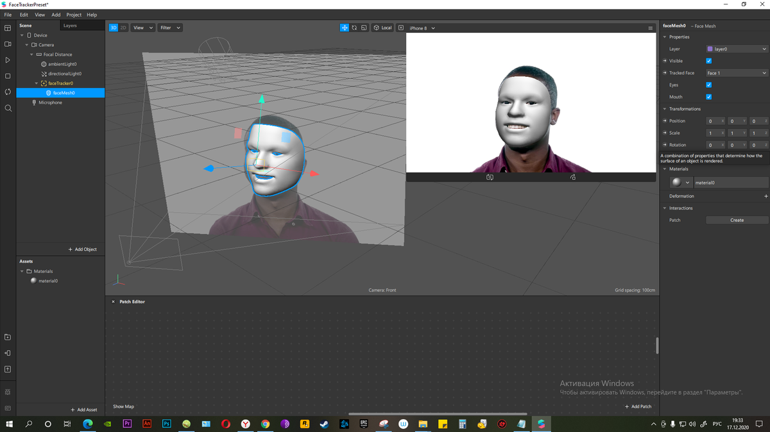
Task: Toggle the Mouth checkbox
Action: (709, 97)
